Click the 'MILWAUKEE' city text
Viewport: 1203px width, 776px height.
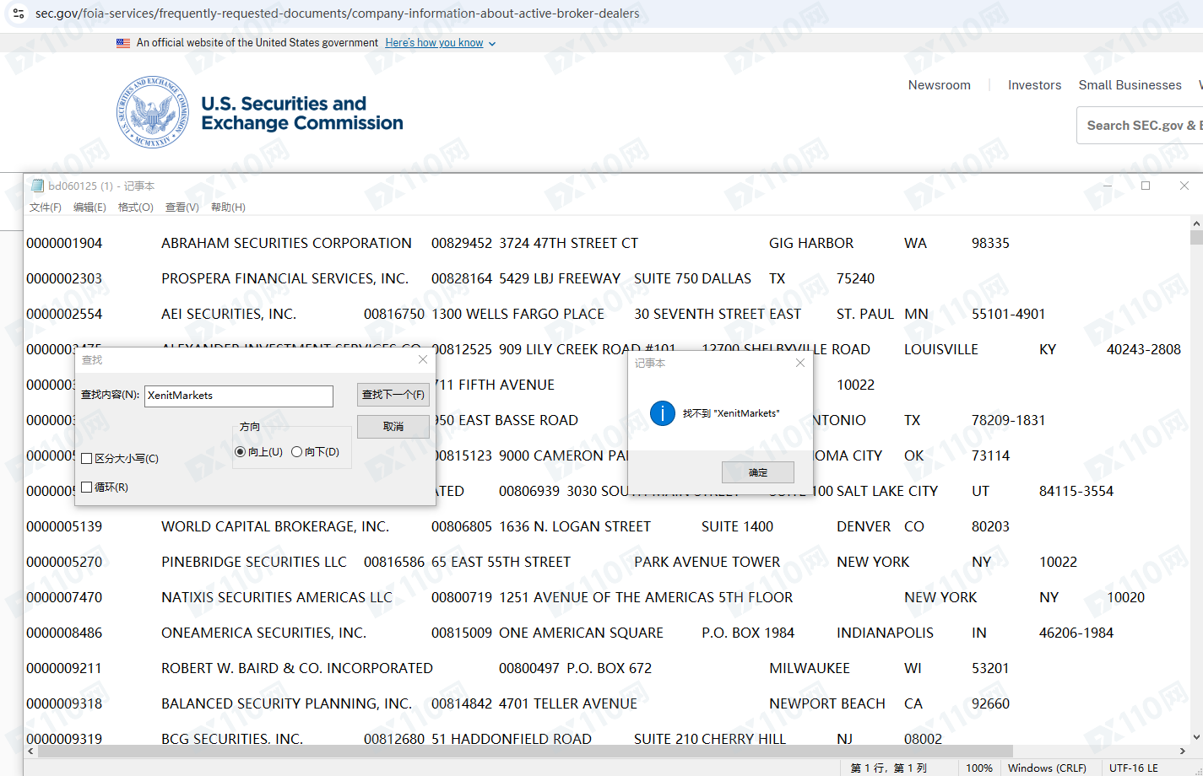tap(810, 668)
